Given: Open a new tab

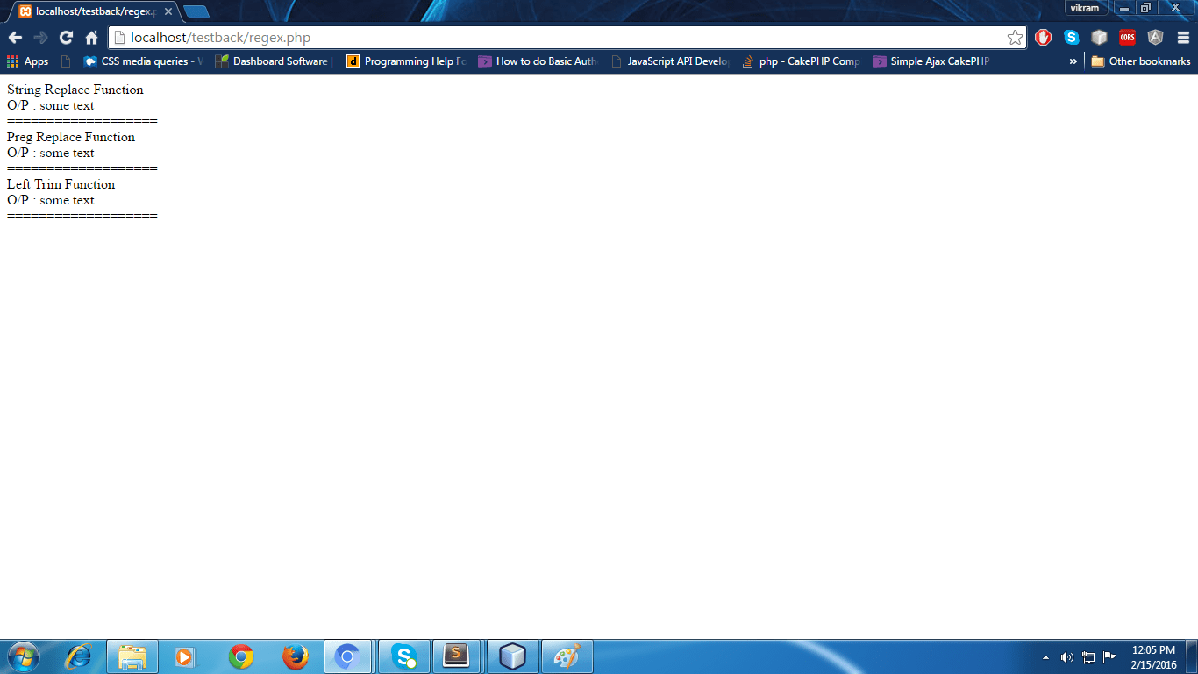Looking at the screenshot, I should (196, 11).
